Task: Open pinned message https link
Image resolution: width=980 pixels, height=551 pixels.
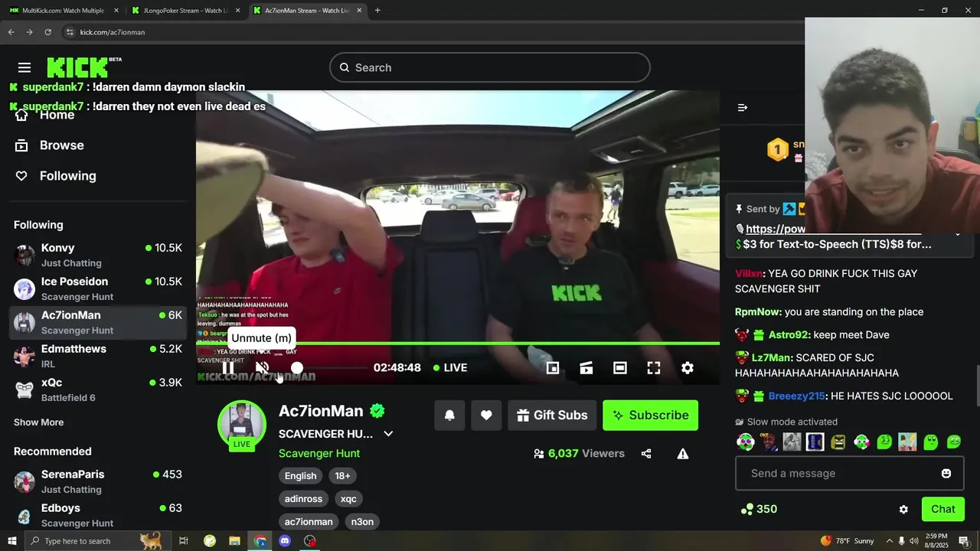Action: pos(775,229)
